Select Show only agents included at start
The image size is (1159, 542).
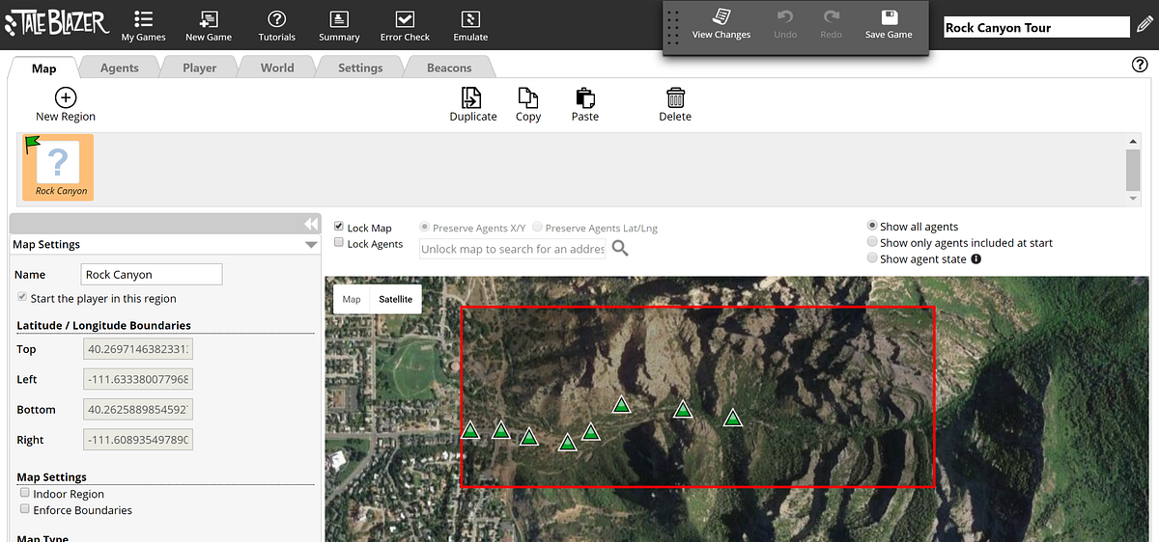pyautogui.click(x=873, y=242)
